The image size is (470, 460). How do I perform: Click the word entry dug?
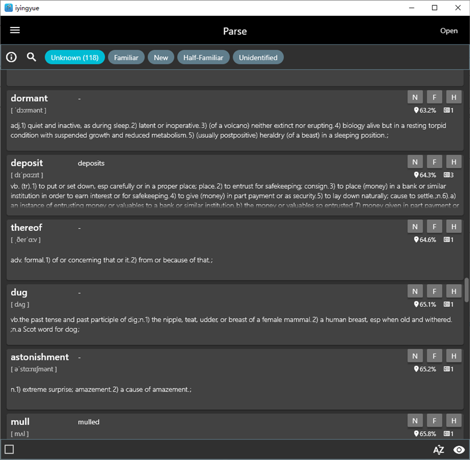tap(19, 292)
